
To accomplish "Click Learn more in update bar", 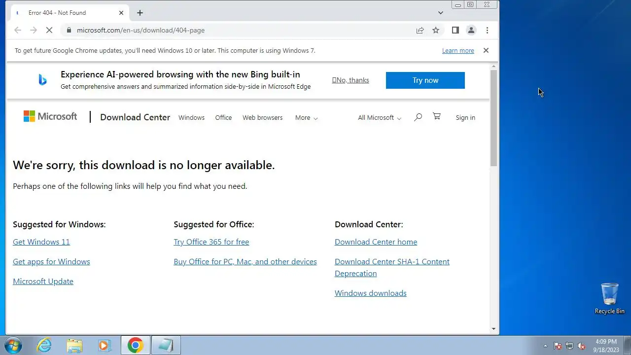I will coord(458,50).
